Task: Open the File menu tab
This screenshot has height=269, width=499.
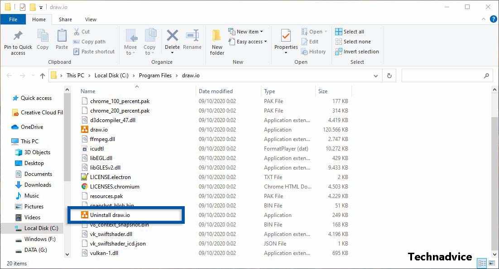Action: 13,19
